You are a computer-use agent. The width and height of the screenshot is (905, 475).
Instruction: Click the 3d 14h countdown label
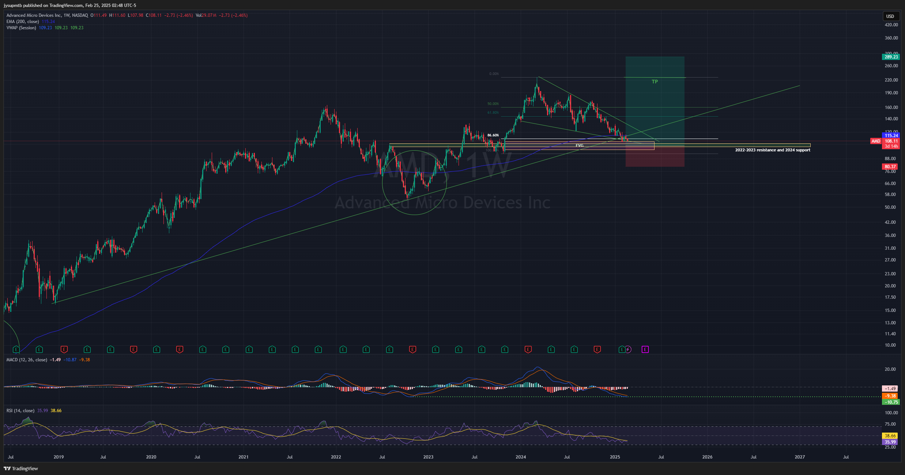coord(891,146)
